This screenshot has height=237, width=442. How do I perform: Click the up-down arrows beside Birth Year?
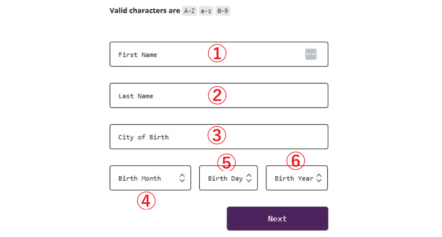click(319, 178)
